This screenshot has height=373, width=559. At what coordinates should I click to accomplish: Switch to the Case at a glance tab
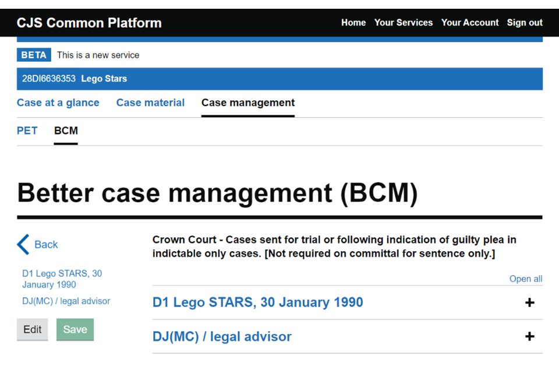pos(58,103)
